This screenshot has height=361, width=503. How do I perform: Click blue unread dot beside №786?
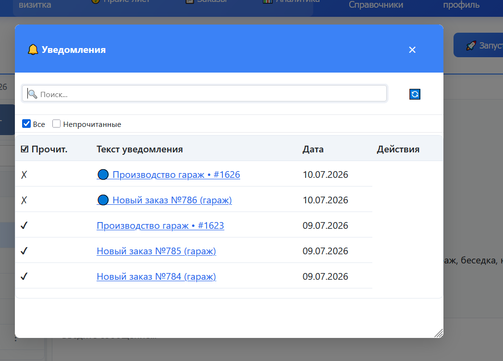click(103, 200)
